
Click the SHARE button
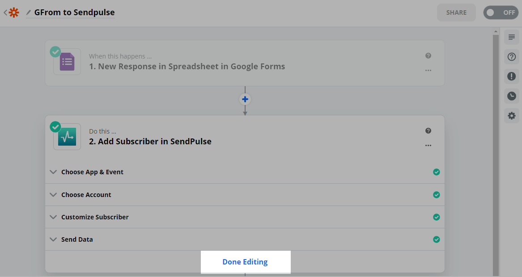coord(456,13)
